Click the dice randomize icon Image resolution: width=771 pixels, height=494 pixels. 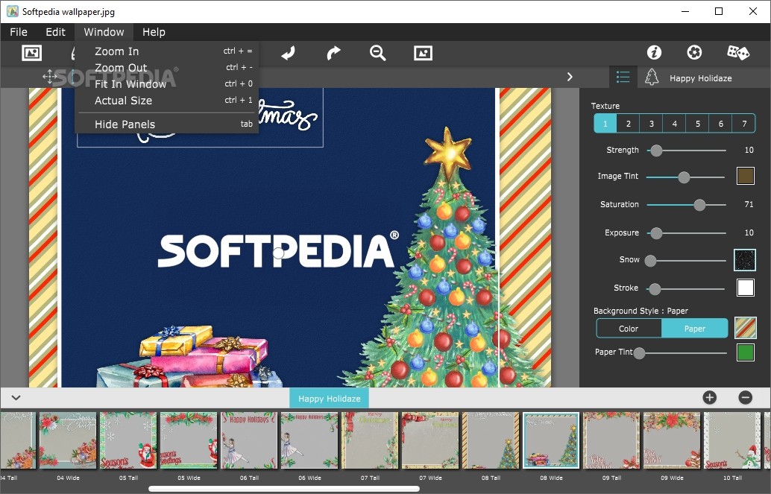pyautogui.click(x=738, y=52)
